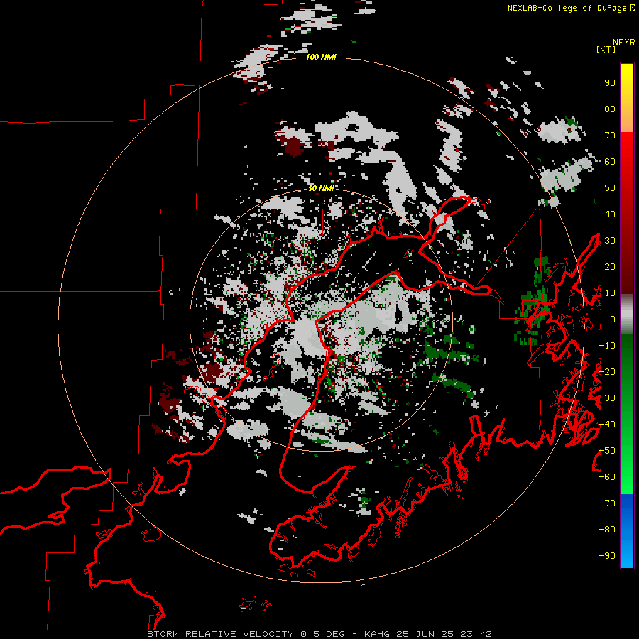
Task: Select the -90 knot scale label
Action: click(607, 556)
